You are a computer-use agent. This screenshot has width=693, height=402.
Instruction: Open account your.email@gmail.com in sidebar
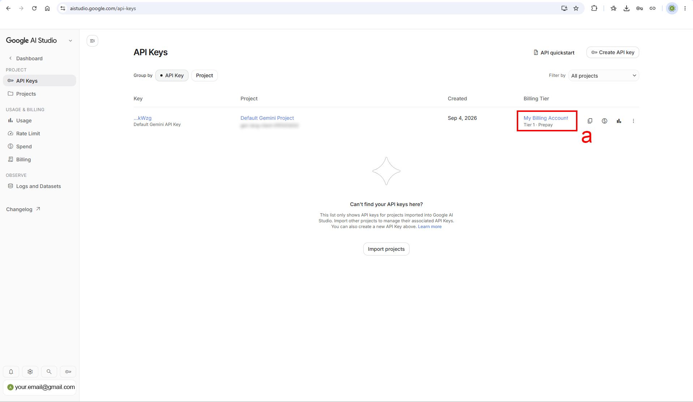pos(39,387)
